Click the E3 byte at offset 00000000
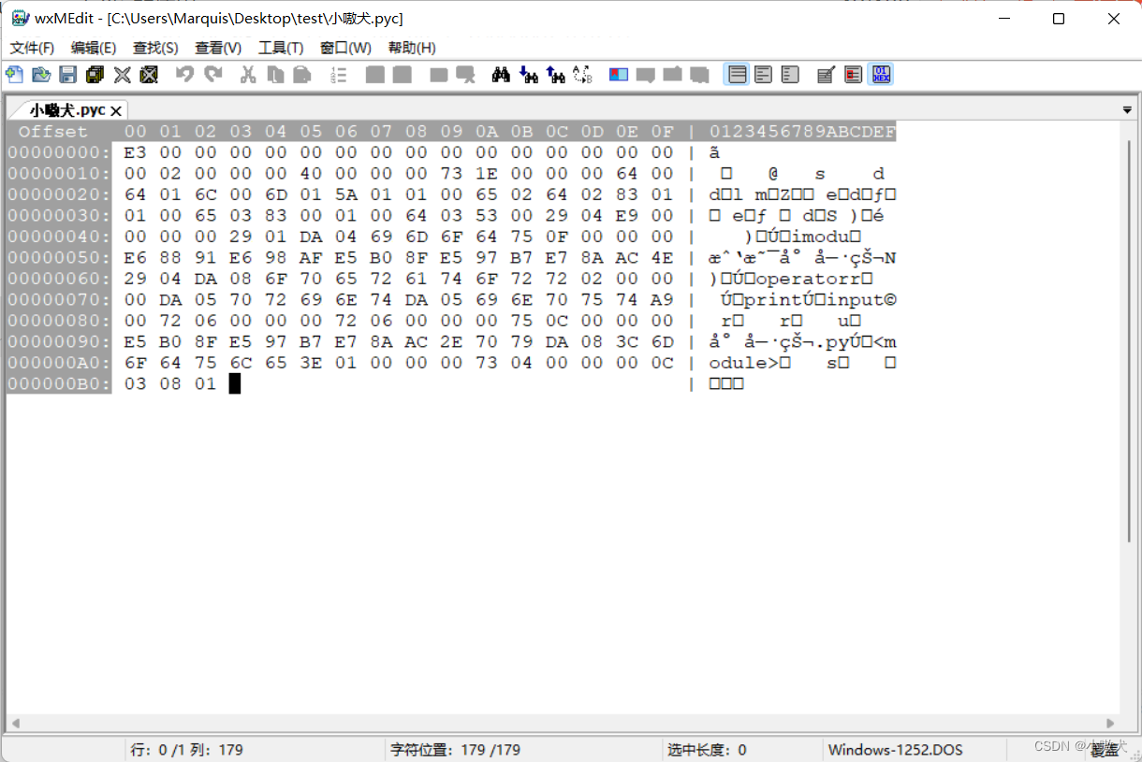This screenshot has width=1142, height=762. point(135,152)
